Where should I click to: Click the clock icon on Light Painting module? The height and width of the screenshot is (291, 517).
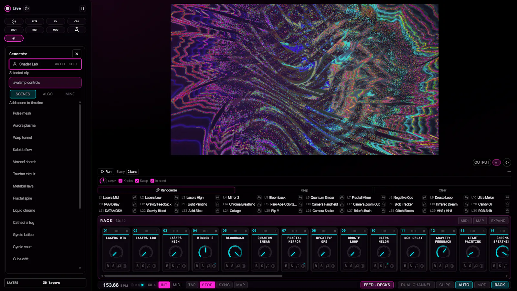481,266
